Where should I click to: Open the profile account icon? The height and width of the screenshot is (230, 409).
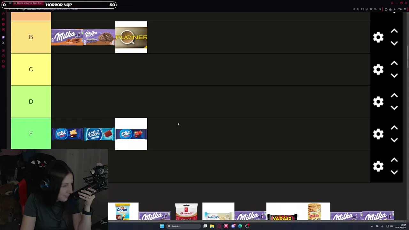390,9
